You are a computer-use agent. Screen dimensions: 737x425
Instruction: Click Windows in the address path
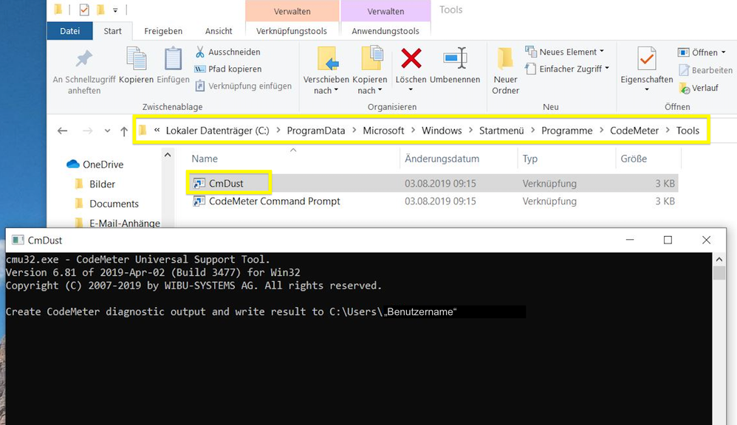pos(442,131)
